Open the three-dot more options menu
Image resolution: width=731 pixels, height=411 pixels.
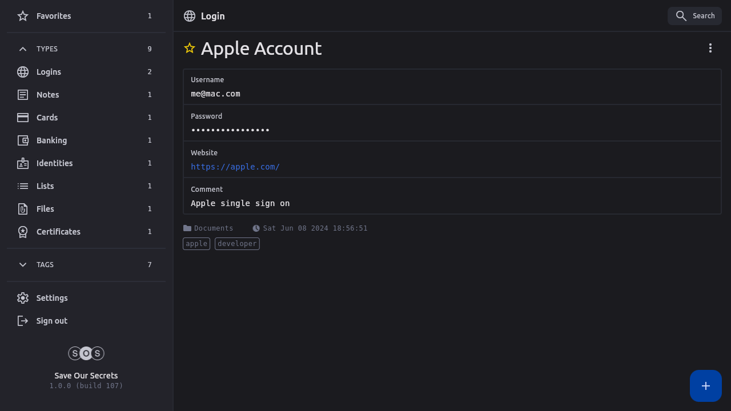point(710,48)
